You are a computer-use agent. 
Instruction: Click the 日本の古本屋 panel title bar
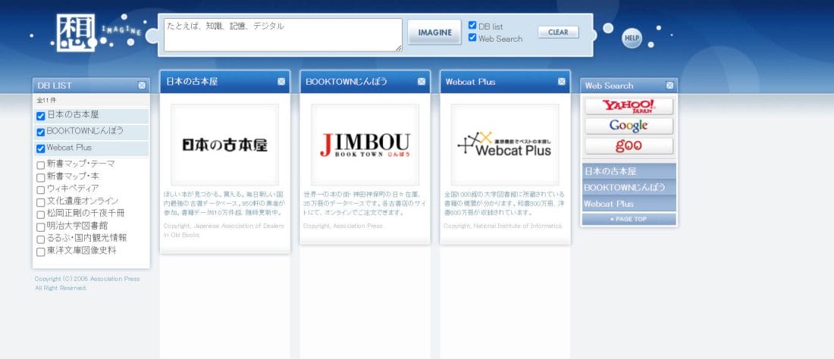point(225,82)
